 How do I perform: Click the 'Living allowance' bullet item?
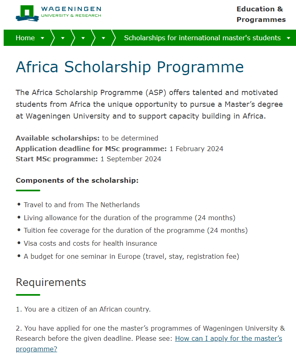129,218
